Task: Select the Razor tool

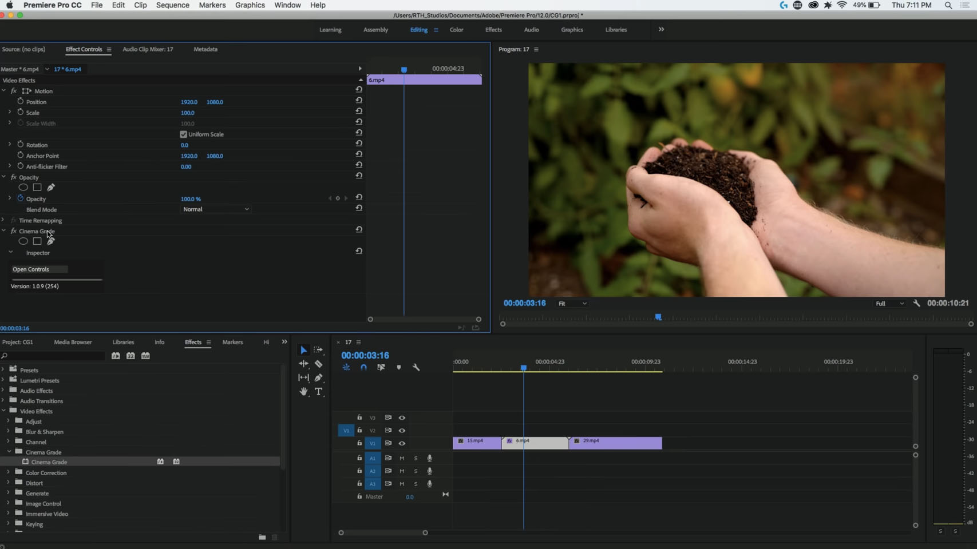Action: 319,364
